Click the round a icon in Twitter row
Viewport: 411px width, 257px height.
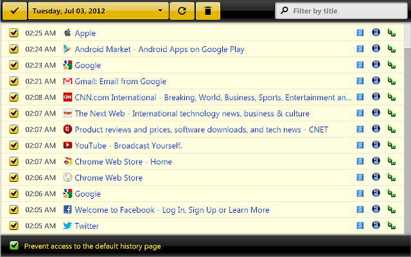(376, 225)
